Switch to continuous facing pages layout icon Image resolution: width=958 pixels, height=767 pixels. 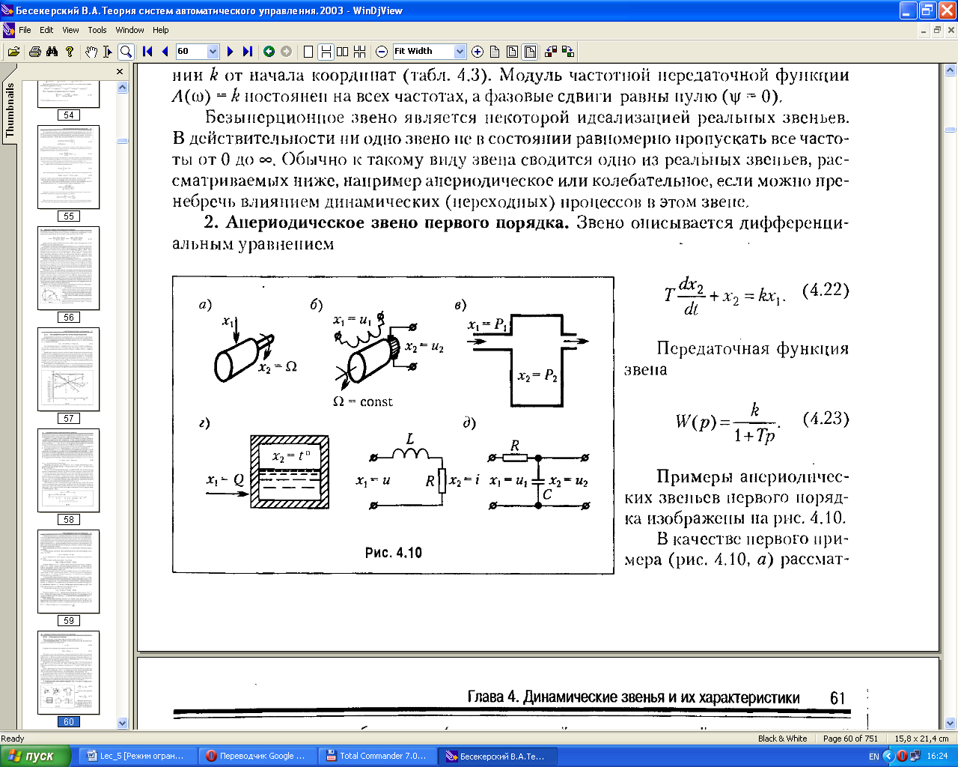coord(360,52)
